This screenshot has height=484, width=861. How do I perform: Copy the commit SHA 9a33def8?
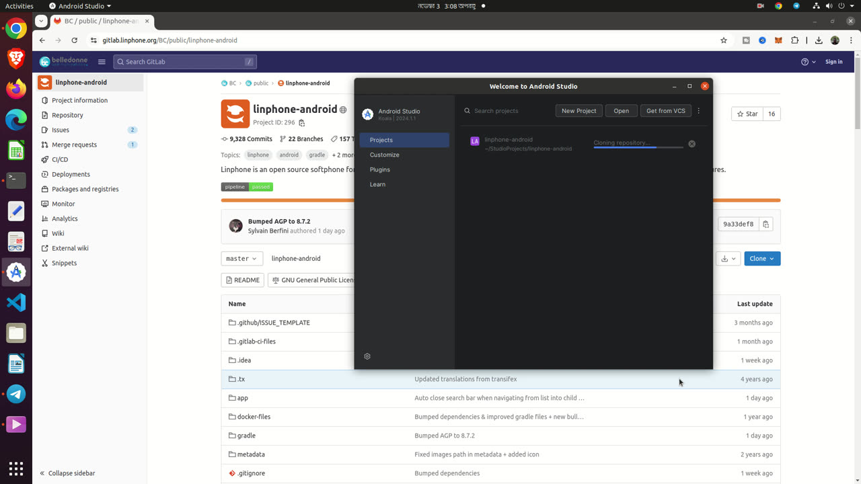[x=765, y=224]
